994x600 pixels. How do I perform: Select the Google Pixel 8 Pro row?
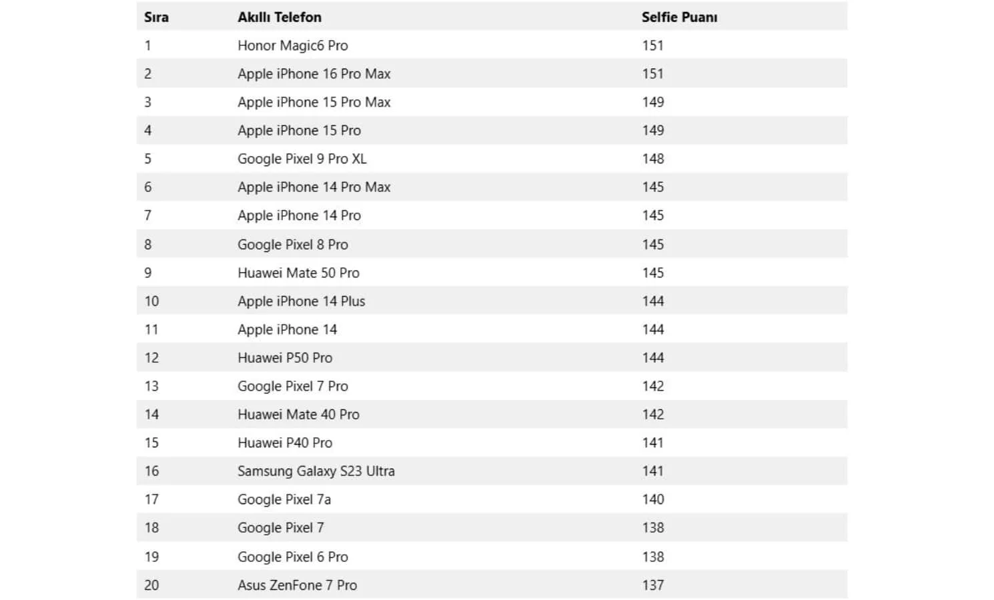[492, 244]
